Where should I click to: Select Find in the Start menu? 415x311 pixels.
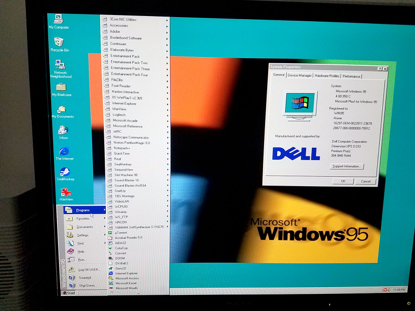(x=86, y=243)
